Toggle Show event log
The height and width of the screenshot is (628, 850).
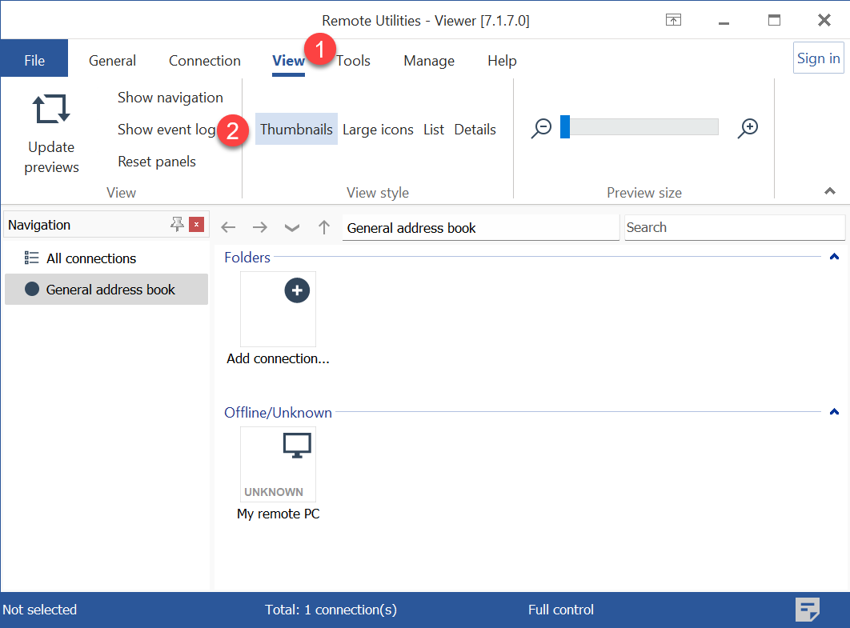[x=166, y=130]
